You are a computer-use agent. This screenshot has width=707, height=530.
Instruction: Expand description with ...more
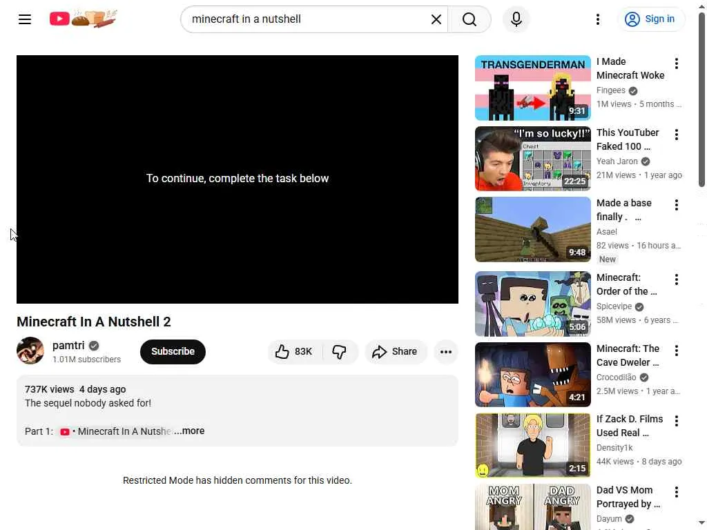[189, 431]
